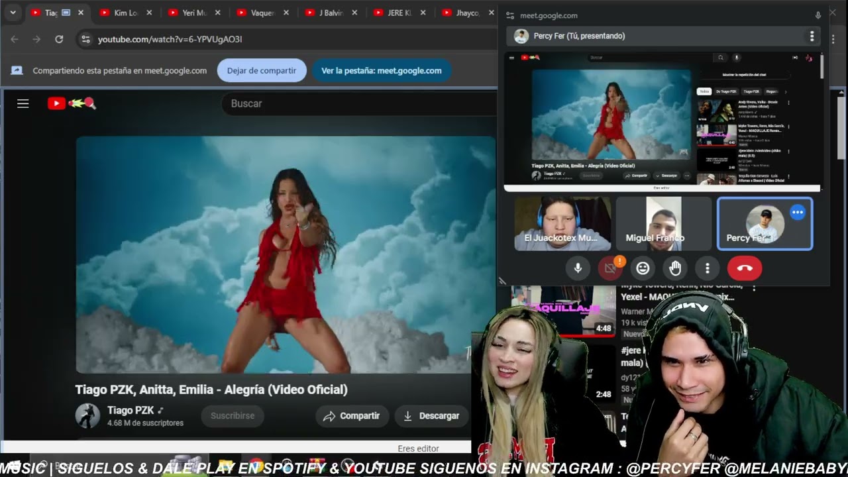Click Ver la pestaña: meet.google.com button
Viewport: 848px width, 477px height.
[382, 70]
